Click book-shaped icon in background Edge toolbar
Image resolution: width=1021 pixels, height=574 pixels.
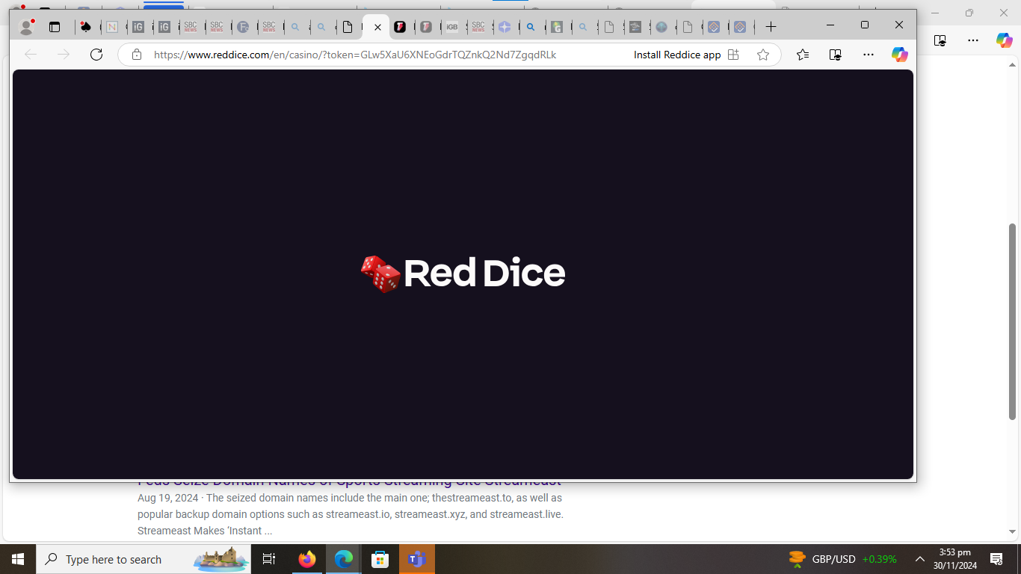click(x=940, y=40)
